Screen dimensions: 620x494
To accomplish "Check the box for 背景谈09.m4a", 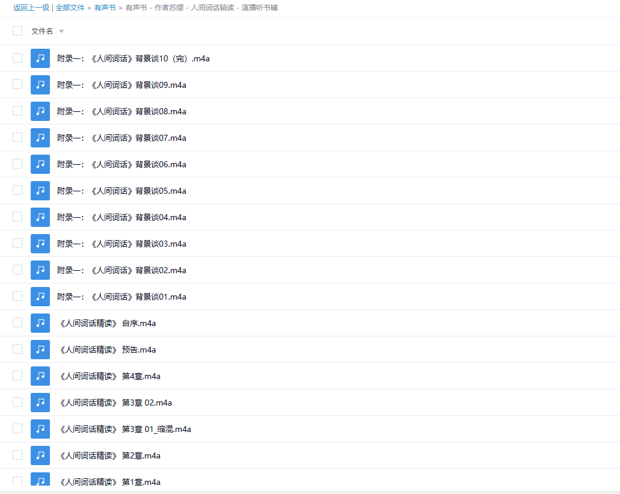I will click(17, 85).
